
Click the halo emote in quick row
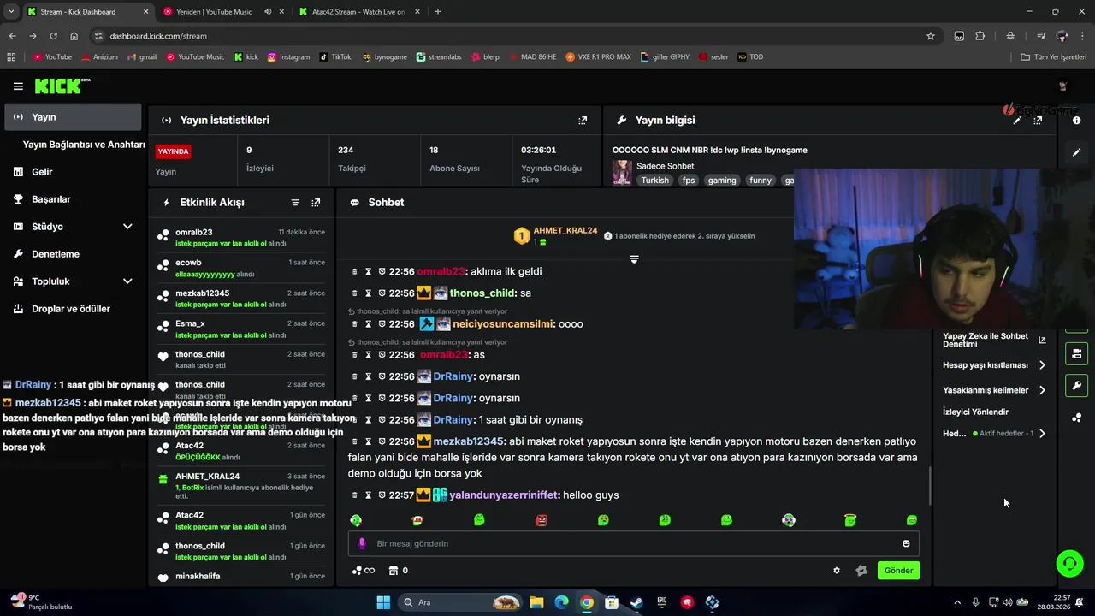(850, 520)
